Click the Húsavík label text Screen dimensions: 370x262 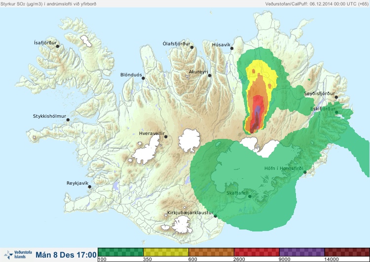(x=221, y=45)
